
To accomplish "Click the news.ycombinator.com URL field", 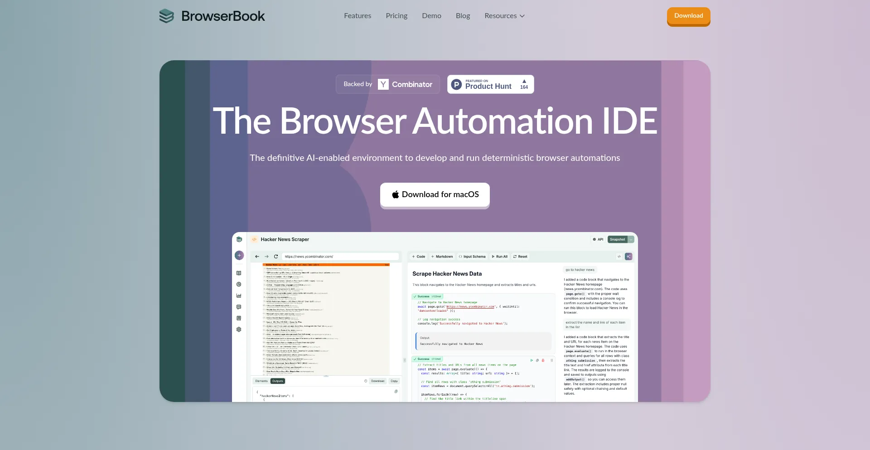I will coord(340,256).
